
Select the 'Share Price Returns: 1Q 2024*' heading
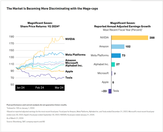click(40, 27)
